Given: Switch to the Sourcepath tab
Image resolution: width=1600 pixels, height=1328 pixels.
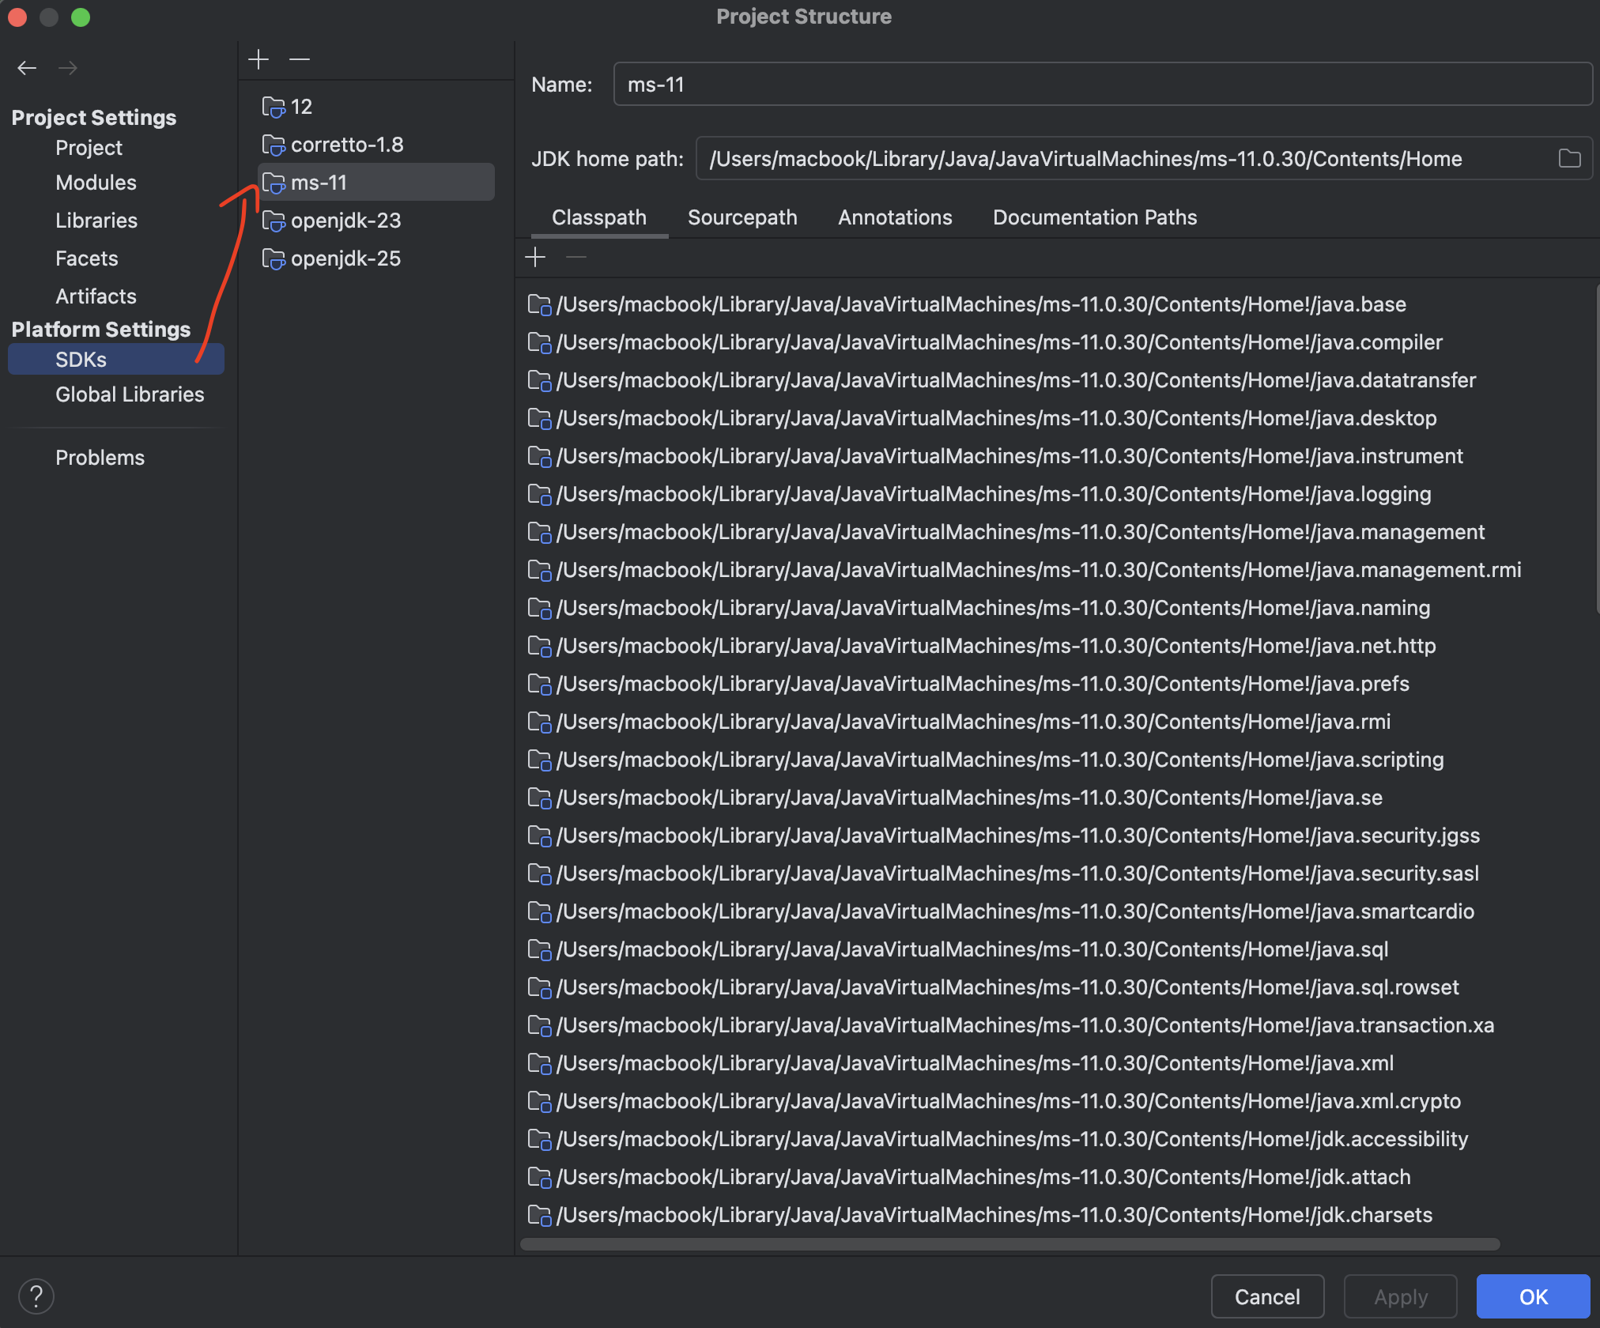Looking at the screenshot, I should point(742,217).
